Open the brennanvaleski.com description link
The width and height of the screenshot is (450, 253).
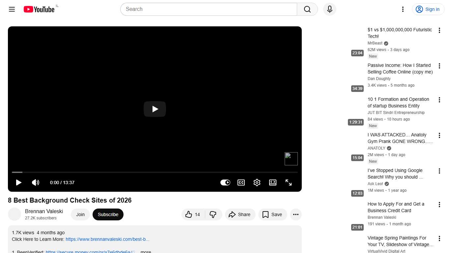(107, 239)
